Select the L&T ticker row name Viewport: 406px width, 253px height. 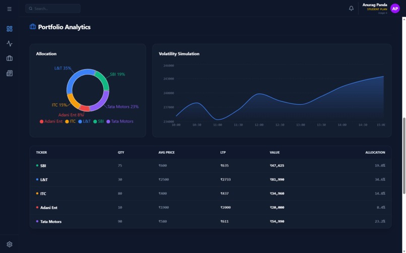coord(44,179)
